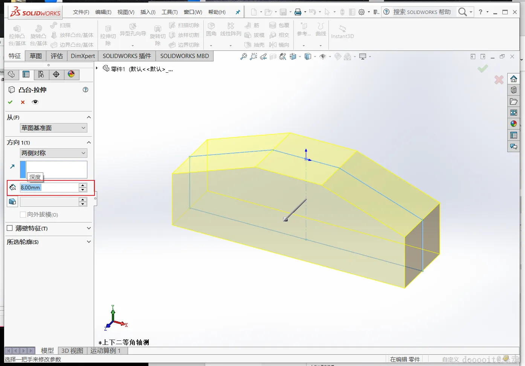Enable the 薄壁特征 checkbox
Viewport: 525px width, 366px height.
10,228
